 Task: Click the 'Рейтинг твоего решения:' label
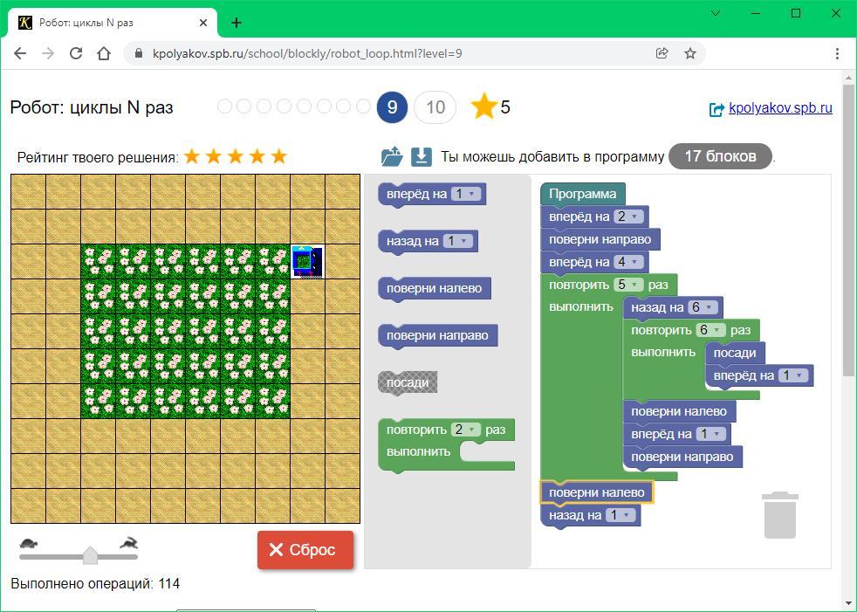pos(98,157)
